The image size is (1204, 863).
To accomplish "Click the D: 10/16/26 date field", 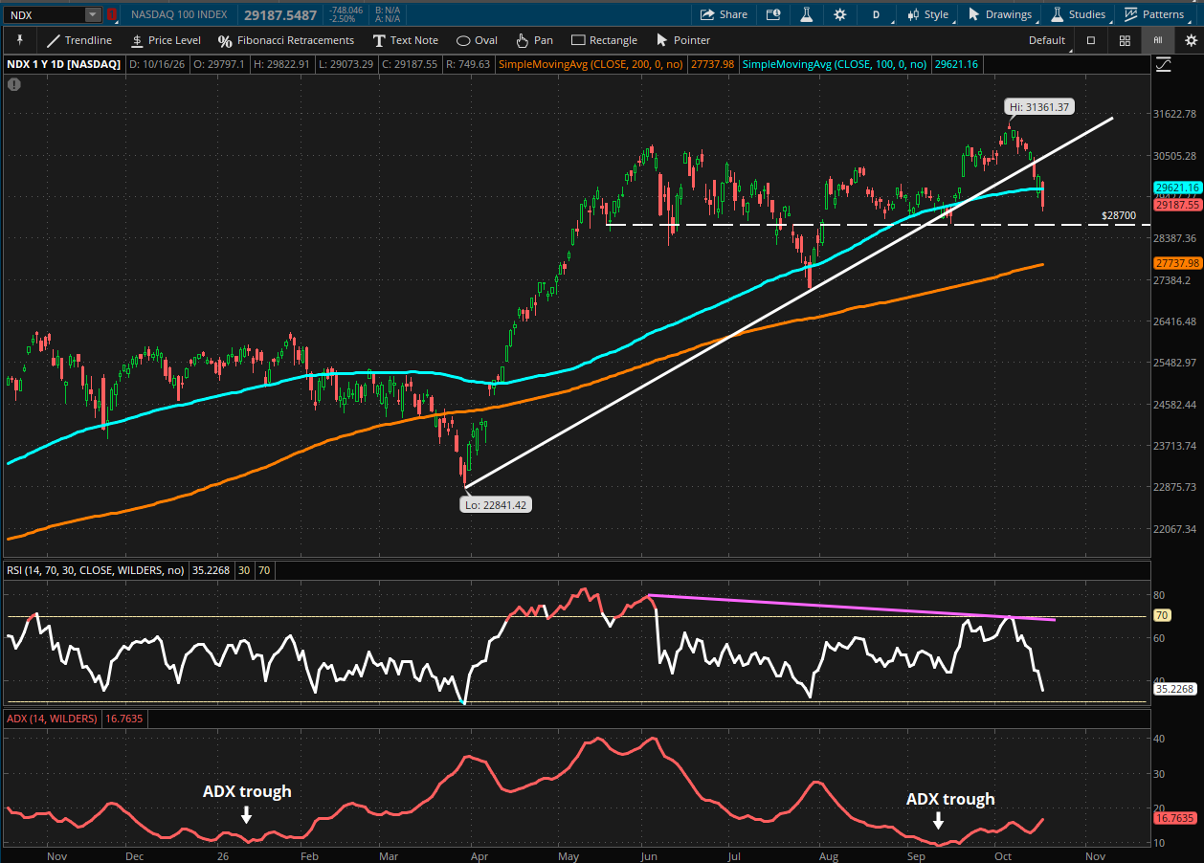I will (x=158, y=64).
